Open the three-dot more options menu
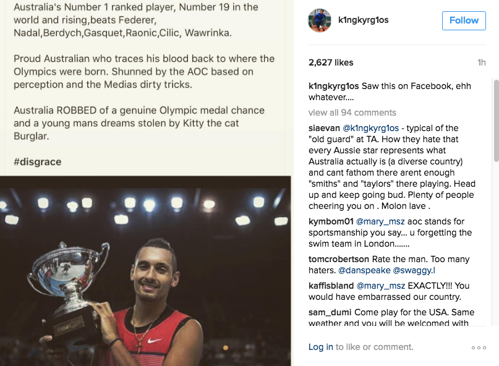 coord(479,347)
